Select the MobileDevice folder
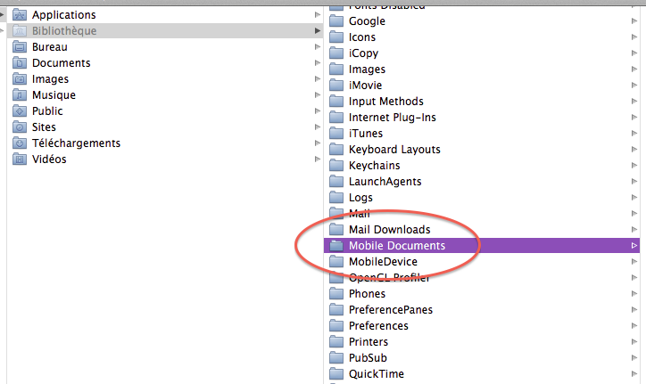The image size is (646, 384). 383,262
